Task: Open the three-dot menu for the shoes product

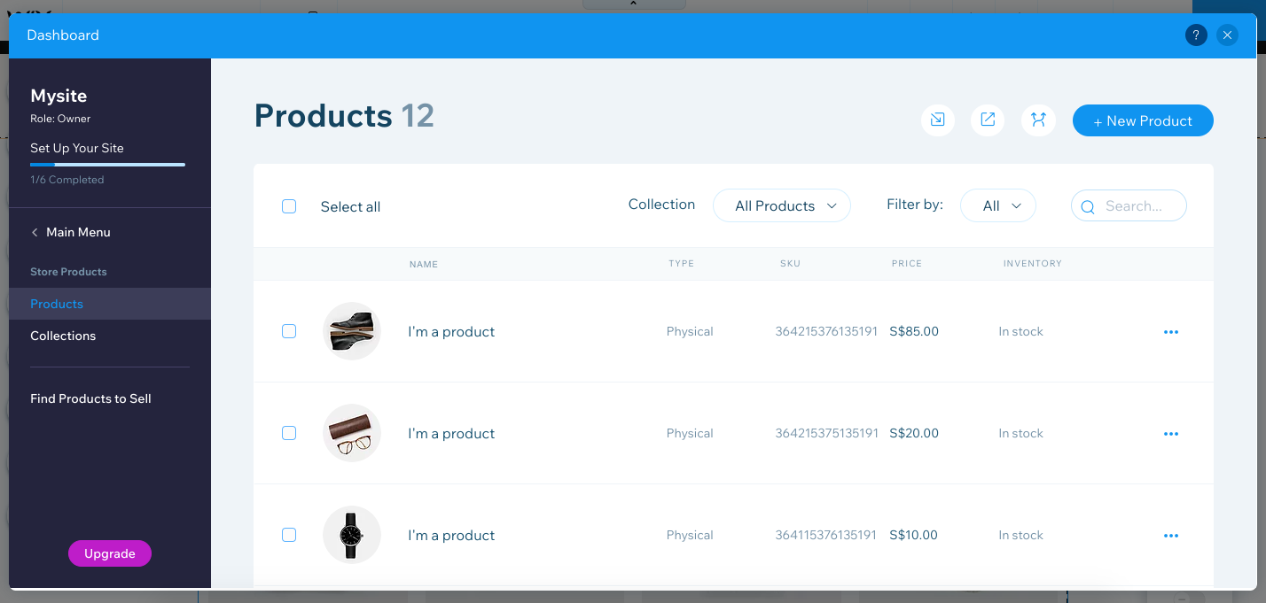Action: (x=1171, y=331)
